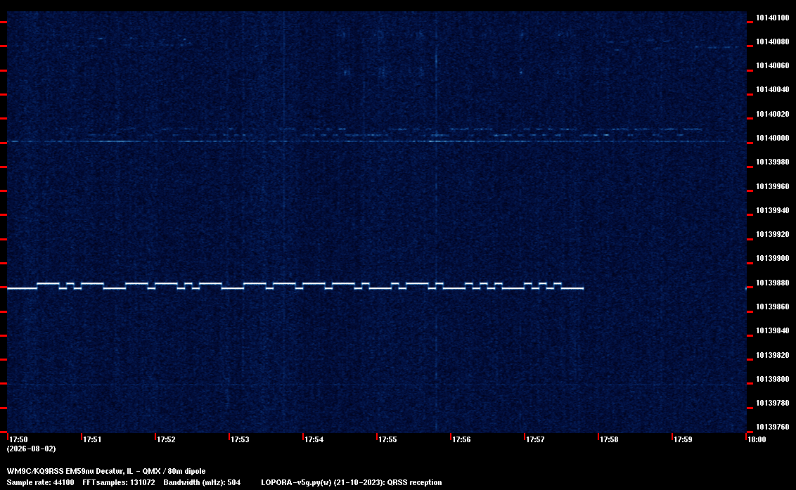Click the 10139960 frequency label

point(772,186)
